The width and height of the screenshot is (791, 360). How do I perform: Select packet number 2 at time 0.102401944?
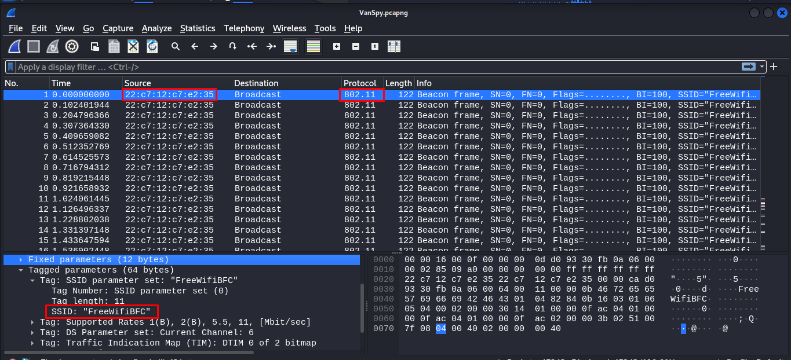381,105
